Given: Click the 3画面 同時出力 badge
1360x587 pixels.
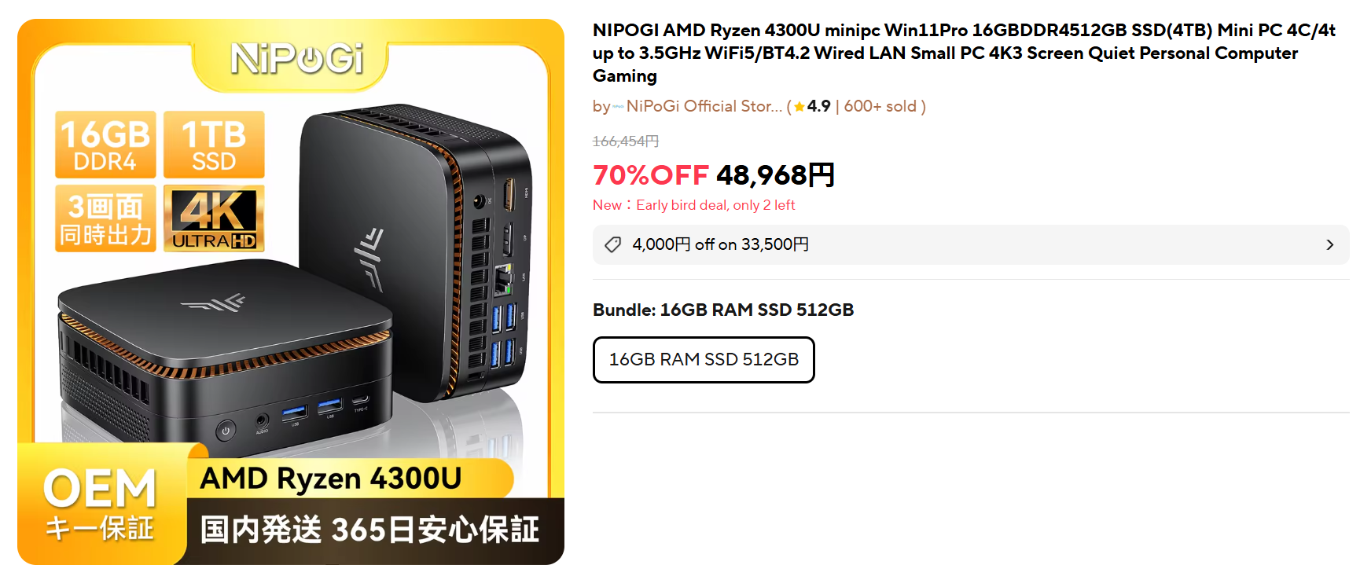Looking at the screenshot, I should click(105, 218).
